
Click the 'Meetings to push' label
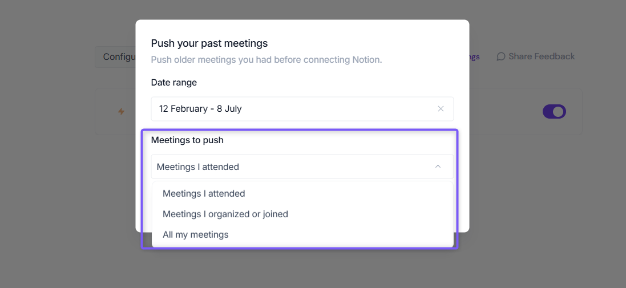[x=187, y=140]
